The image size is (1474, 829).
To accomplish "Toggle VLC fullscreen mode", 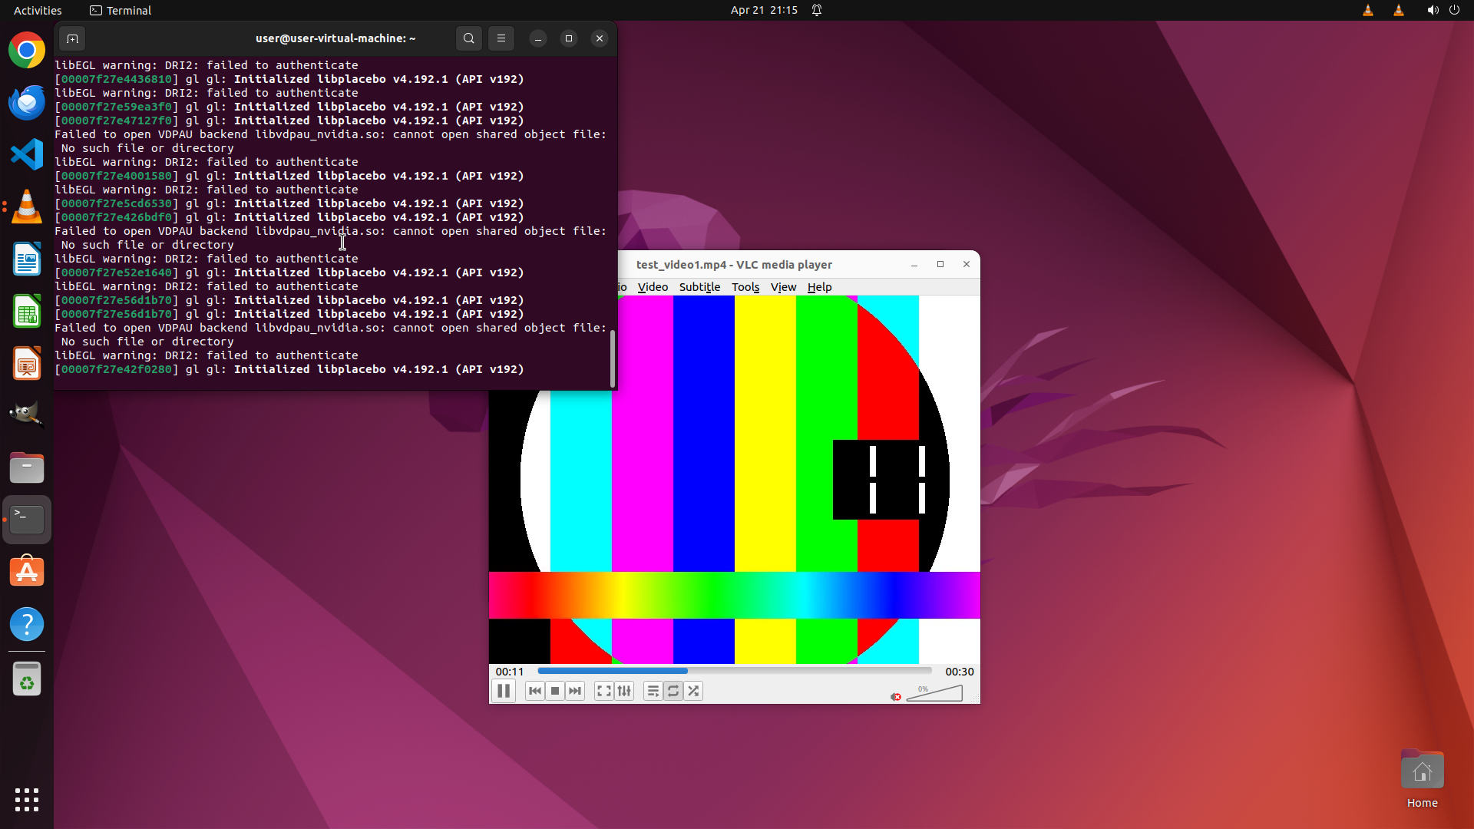I will (604, 691).
